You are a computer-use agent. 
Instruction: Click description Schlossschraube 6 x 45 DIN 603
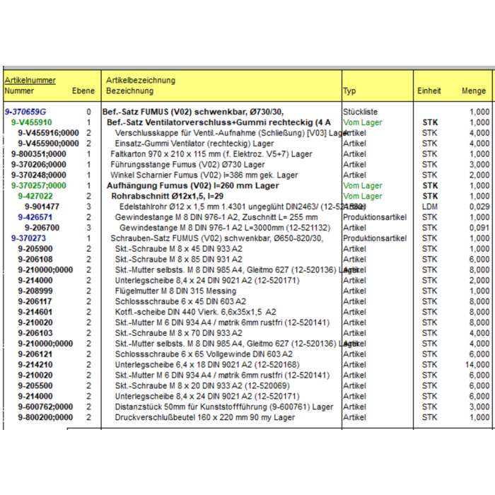coord(180,301)
